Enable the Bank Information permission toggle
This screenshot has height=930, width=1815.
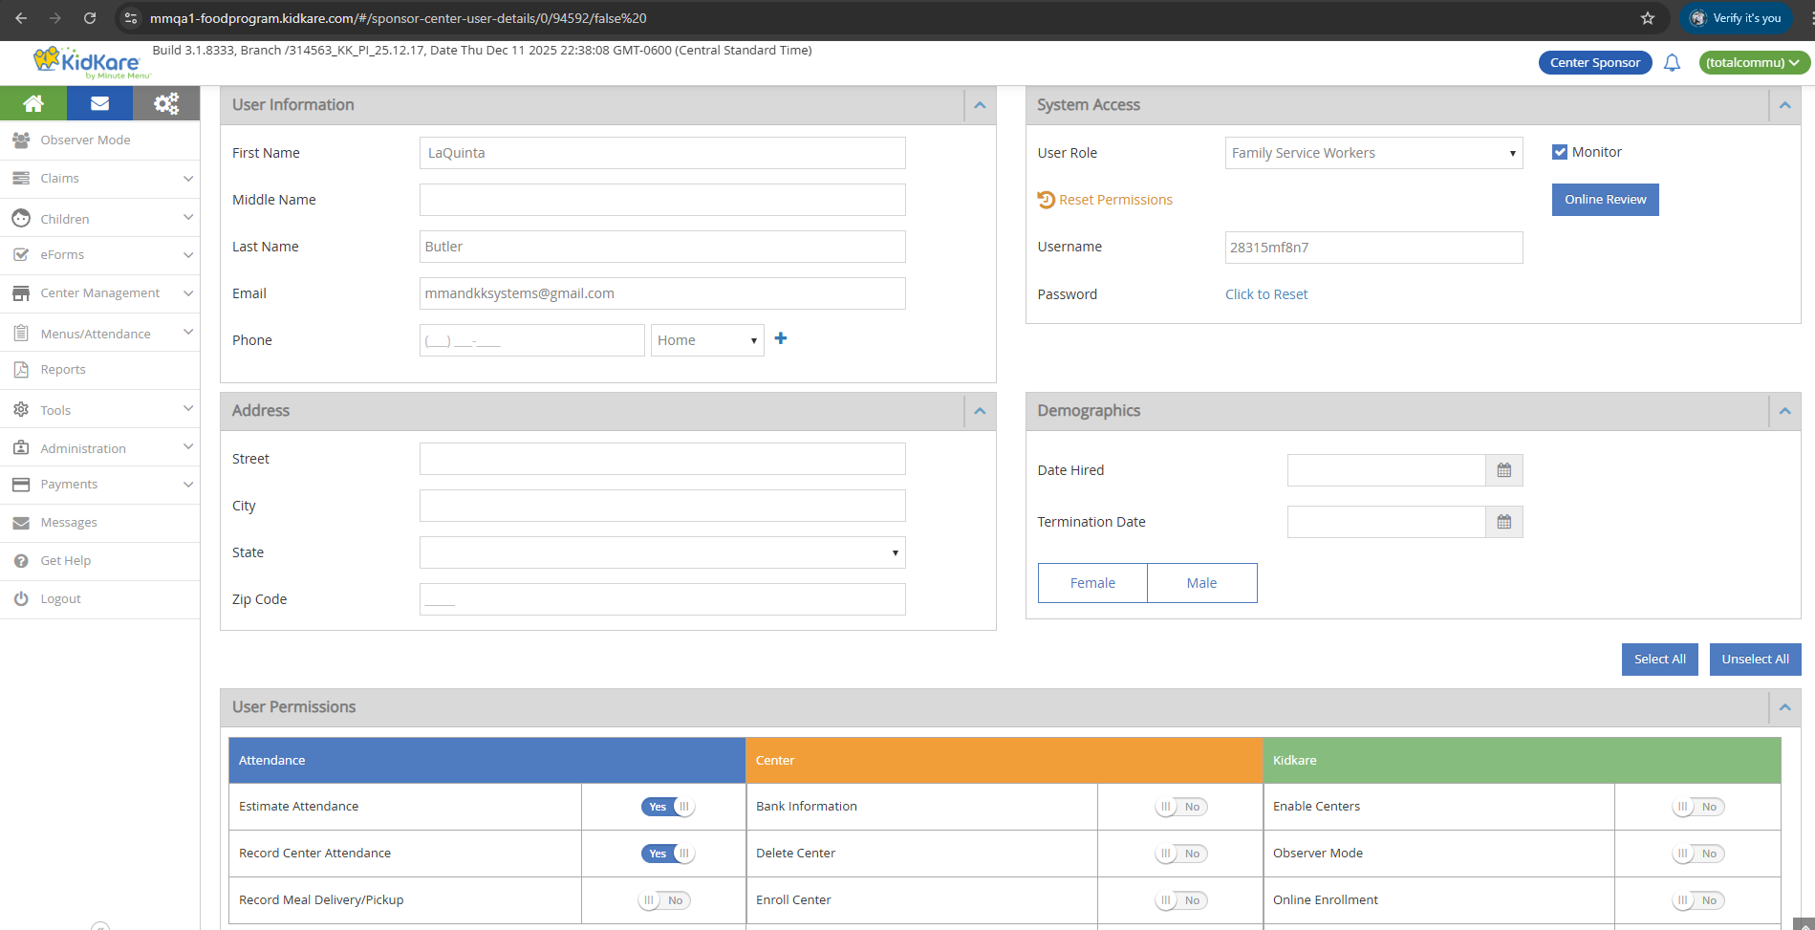point(1180,807)
